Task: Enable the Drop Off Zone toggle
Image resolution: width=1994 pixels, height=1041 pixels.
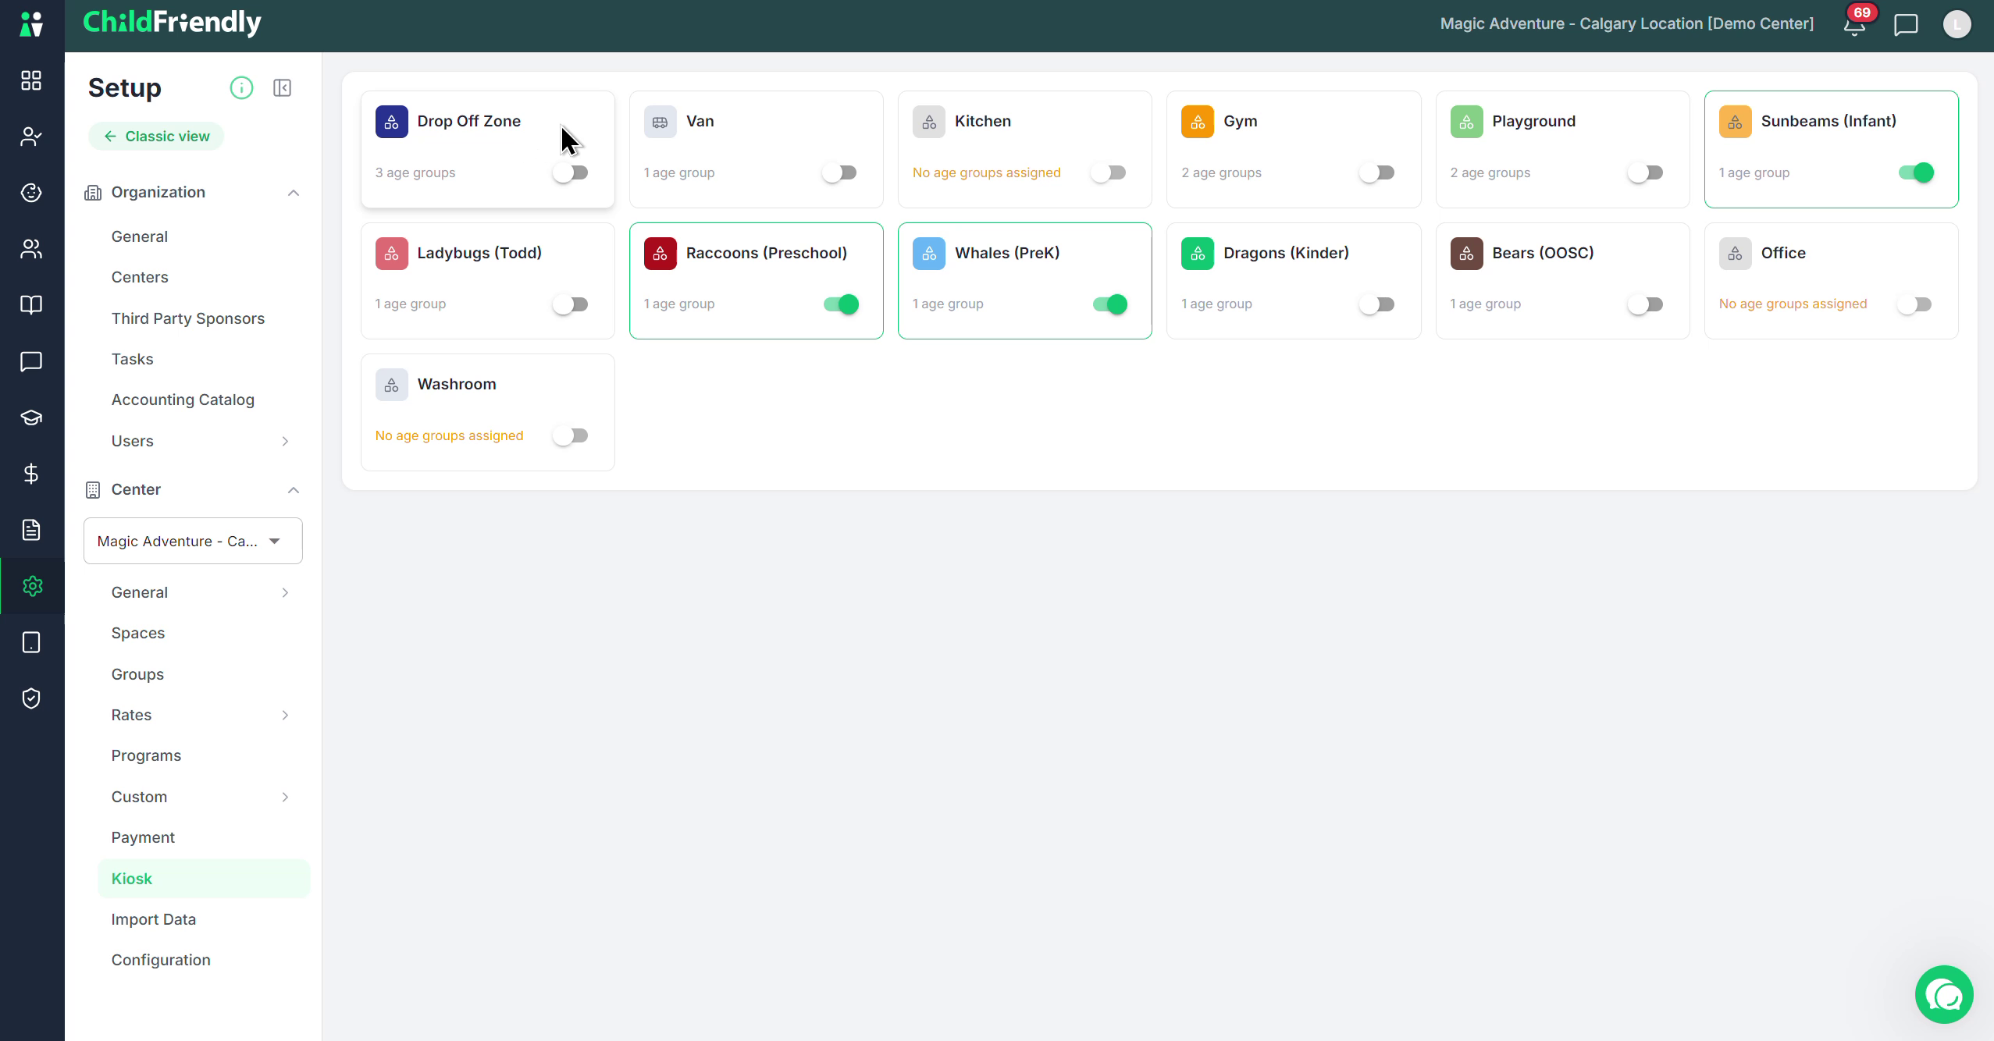Action: pos(571,172)
